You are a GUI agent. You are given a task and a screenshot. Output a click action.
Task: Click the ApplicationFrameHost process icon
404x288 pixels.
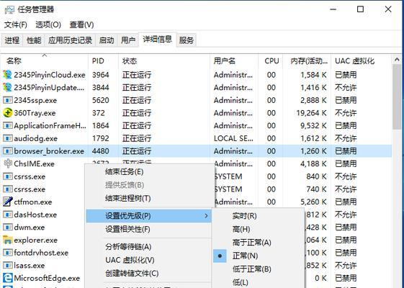(x=7, y=126)
